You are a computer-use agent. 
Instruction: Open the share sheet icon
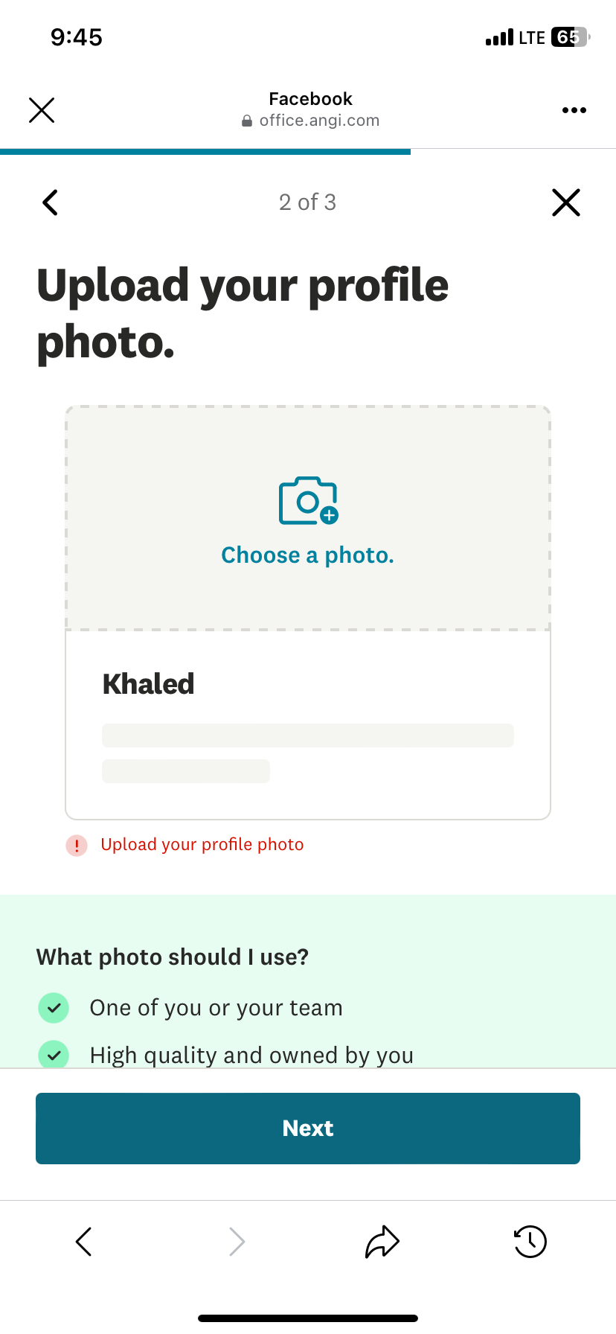coord(382,1241)
